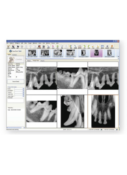Activate the green Move arrows tool
The height and width of the screenshot is (175, 127).
[x=57, y=47]
